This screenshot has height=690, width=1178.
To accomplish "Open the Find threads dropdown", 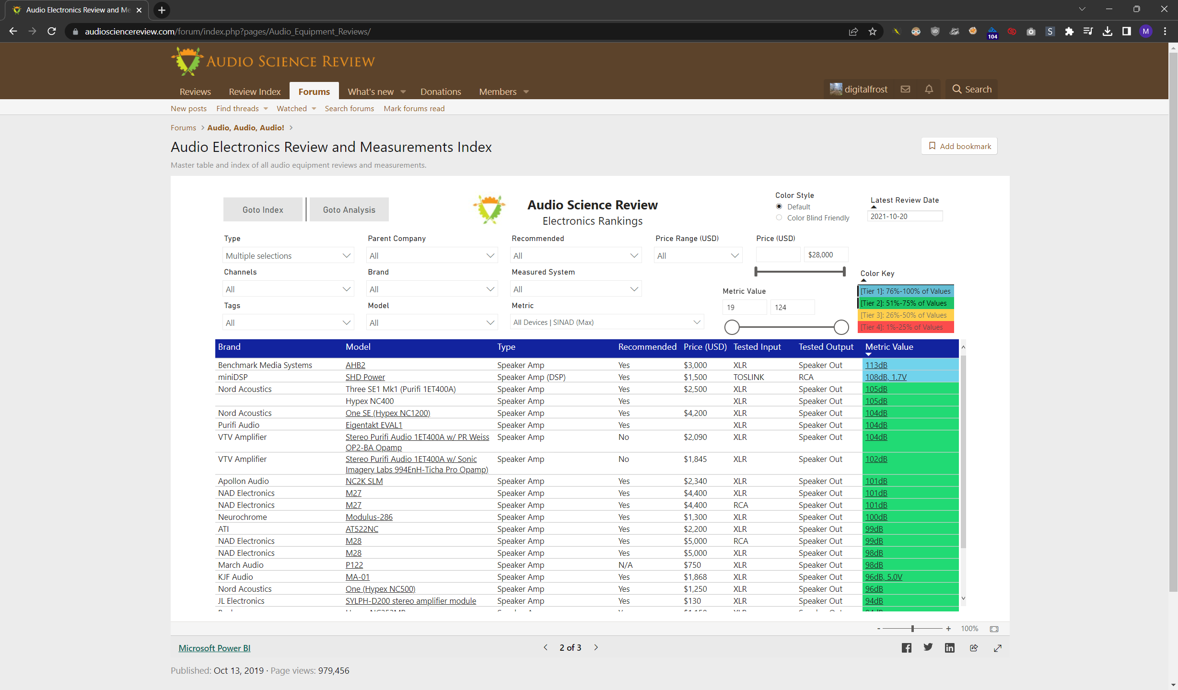I will click(242, 108).
